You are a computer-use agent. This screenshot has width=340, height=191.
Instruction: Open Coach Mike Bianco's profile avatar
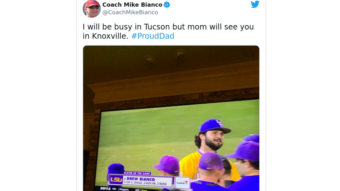coord(92,8)
